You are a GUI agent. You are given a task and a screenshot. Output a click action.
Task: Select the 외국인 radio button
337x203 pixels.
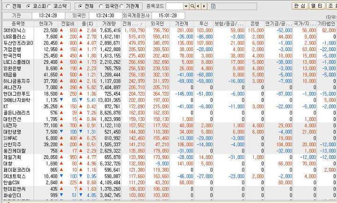[x=101, y=6]
